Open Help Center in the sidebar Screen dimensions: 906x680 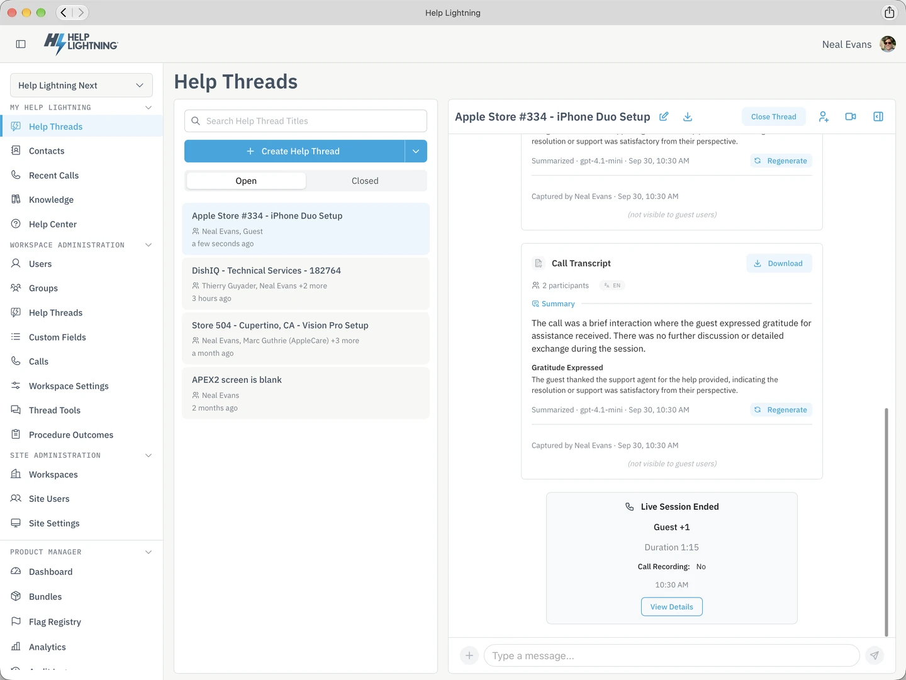[x=82, y=224]
